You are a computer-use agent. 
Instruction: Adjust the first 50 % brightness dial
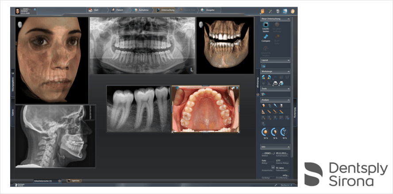click(x=265, y=132)
